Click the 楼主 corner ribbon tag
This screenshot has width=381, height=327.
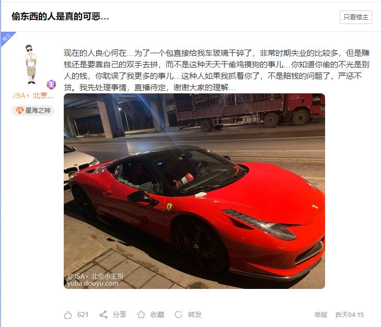point(6,38)
